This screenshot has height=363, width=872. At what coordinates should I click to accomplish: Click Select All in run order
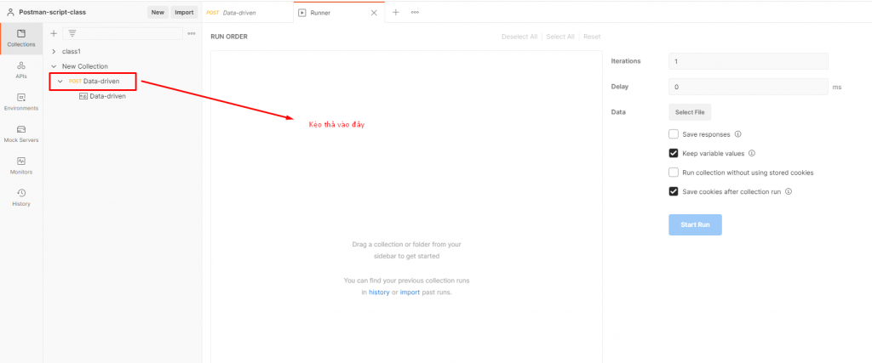click(560, 37)
